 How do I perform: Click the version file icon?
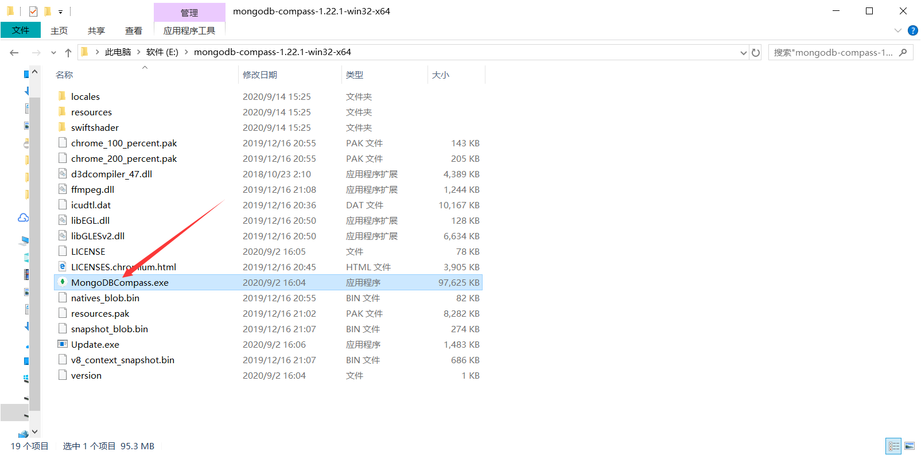[63, 375]
